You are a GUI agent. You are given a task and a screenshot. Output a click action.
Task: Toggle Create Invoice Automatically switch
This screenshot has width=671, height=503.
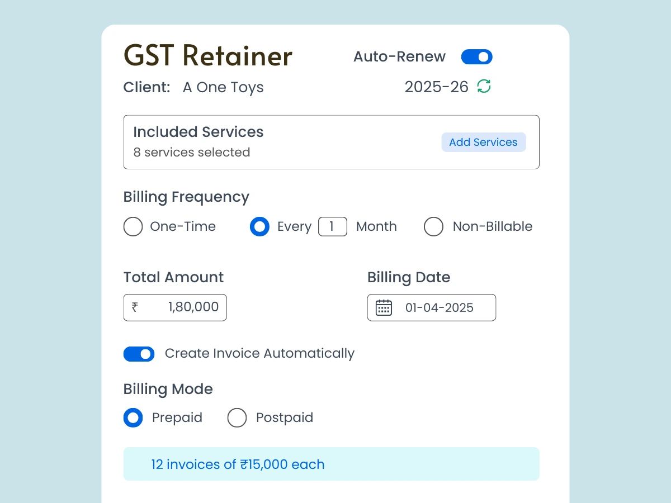pos(139,354)
